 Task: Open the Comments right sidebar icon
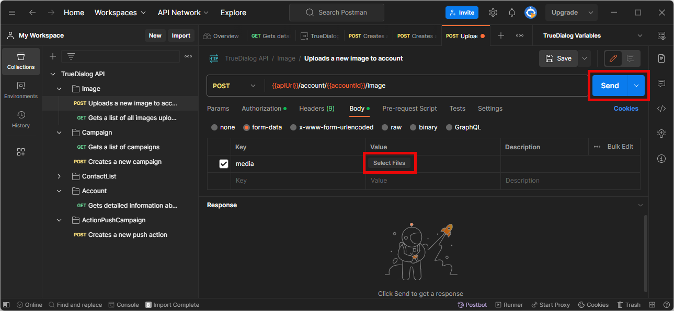661,83
